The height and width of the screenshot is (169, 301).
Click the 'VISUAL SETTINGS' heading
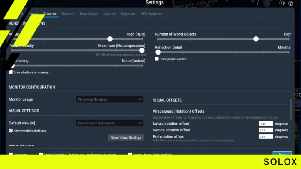tap(24, 111)
